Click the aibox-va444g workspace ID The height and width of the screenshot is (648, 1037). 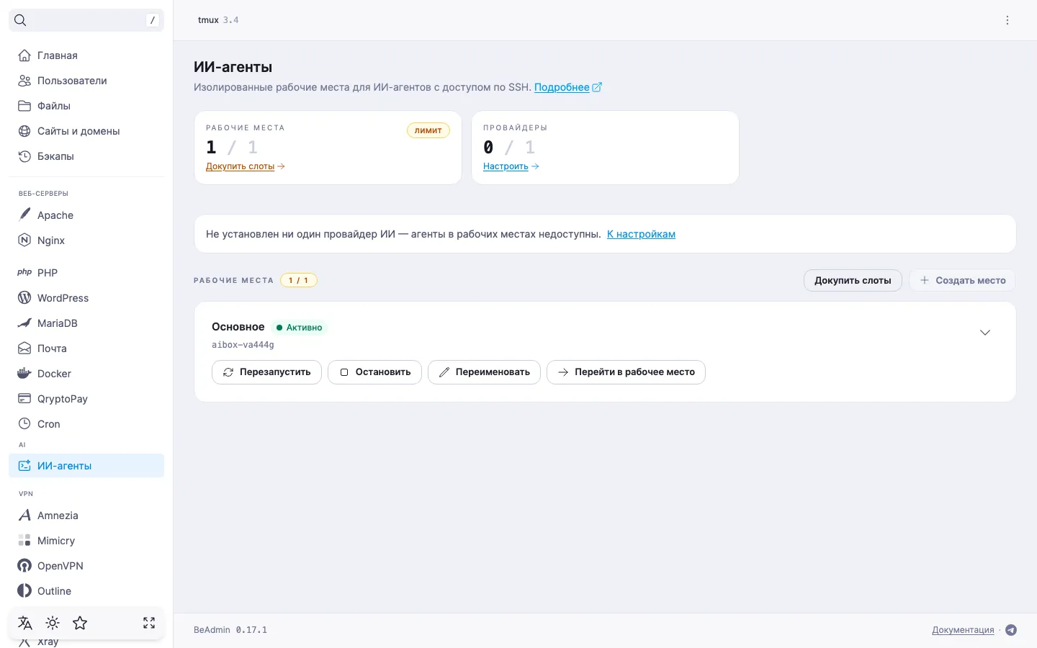pyautogui.click(x=243, y=345)
